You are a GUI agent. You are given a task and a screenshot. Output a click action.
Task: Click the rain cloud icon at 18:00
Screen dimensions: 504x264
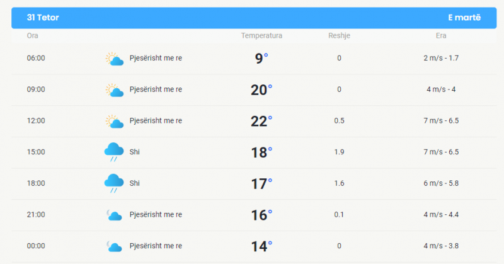pos(114,183)
